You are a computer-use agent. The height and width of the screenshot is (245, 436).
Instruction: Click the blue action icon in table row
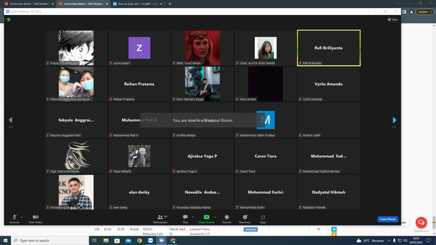pyautogui.click(x=334, y=229)
